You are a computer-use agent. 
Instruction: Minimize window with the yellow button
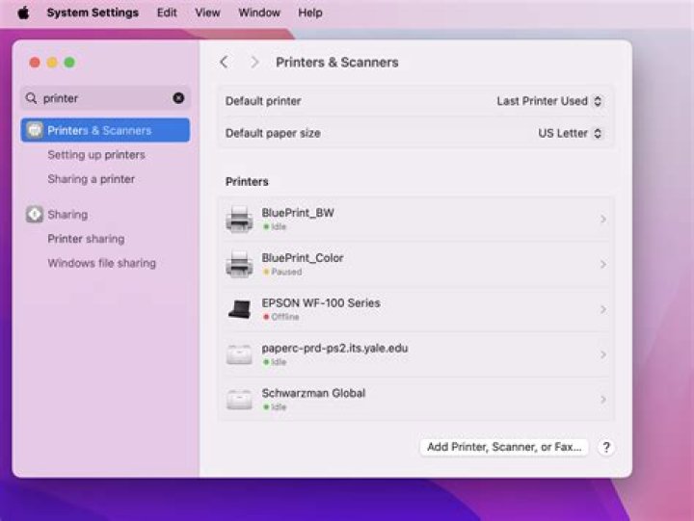[52, 63]
